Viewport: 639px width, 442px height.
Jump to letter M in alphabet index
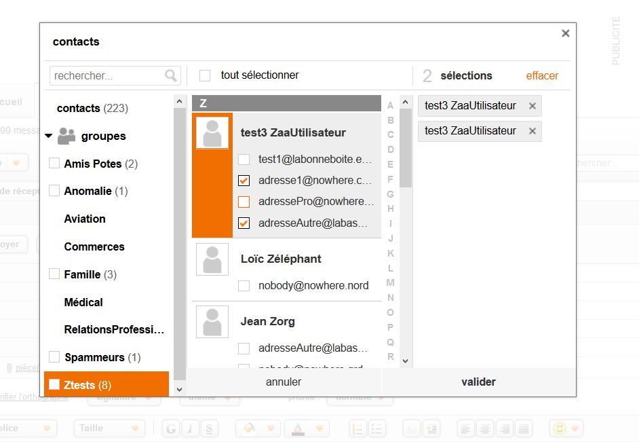(390, 282)
